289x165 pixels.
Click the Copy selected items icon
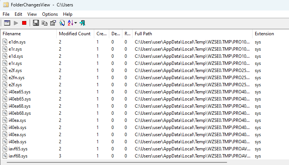(44, 23)
